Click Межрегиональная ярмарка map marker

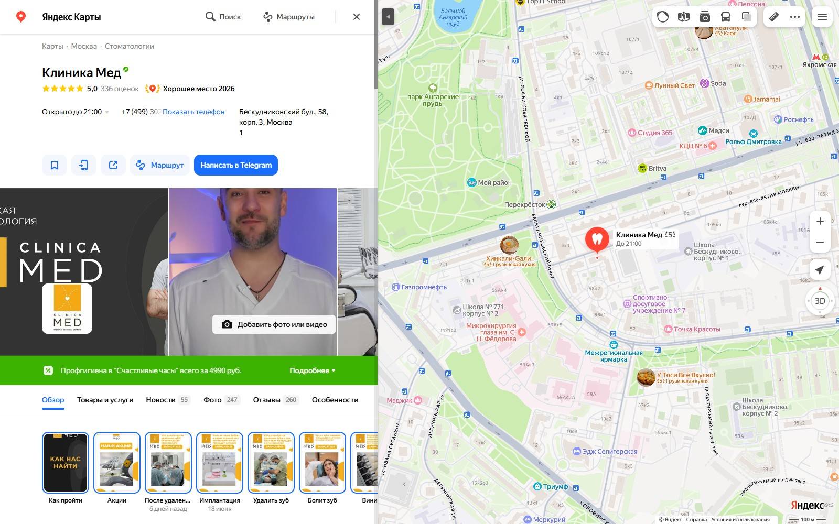point(614,344)
